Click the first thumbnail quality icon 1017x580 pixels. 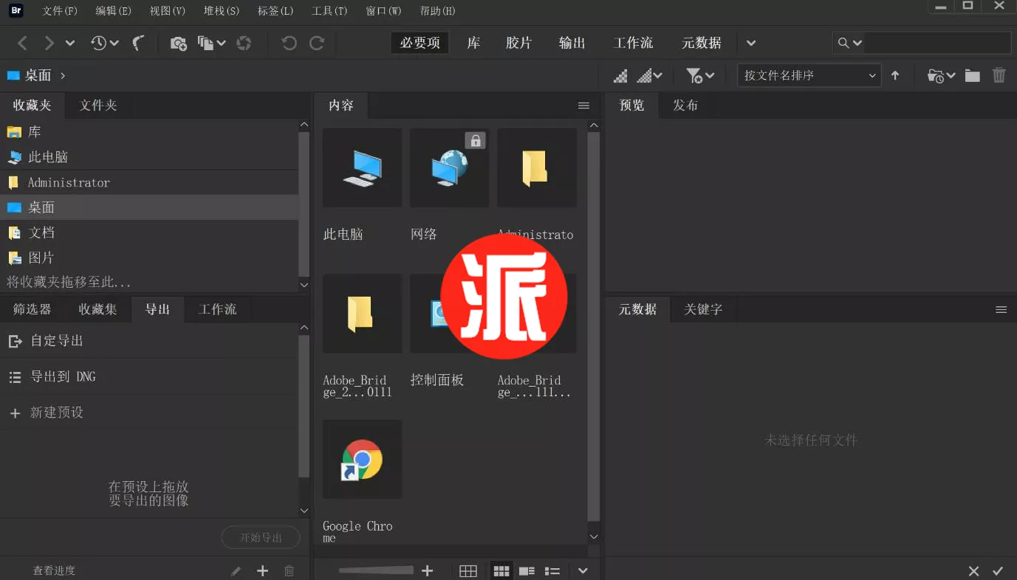tap(620, 75)
